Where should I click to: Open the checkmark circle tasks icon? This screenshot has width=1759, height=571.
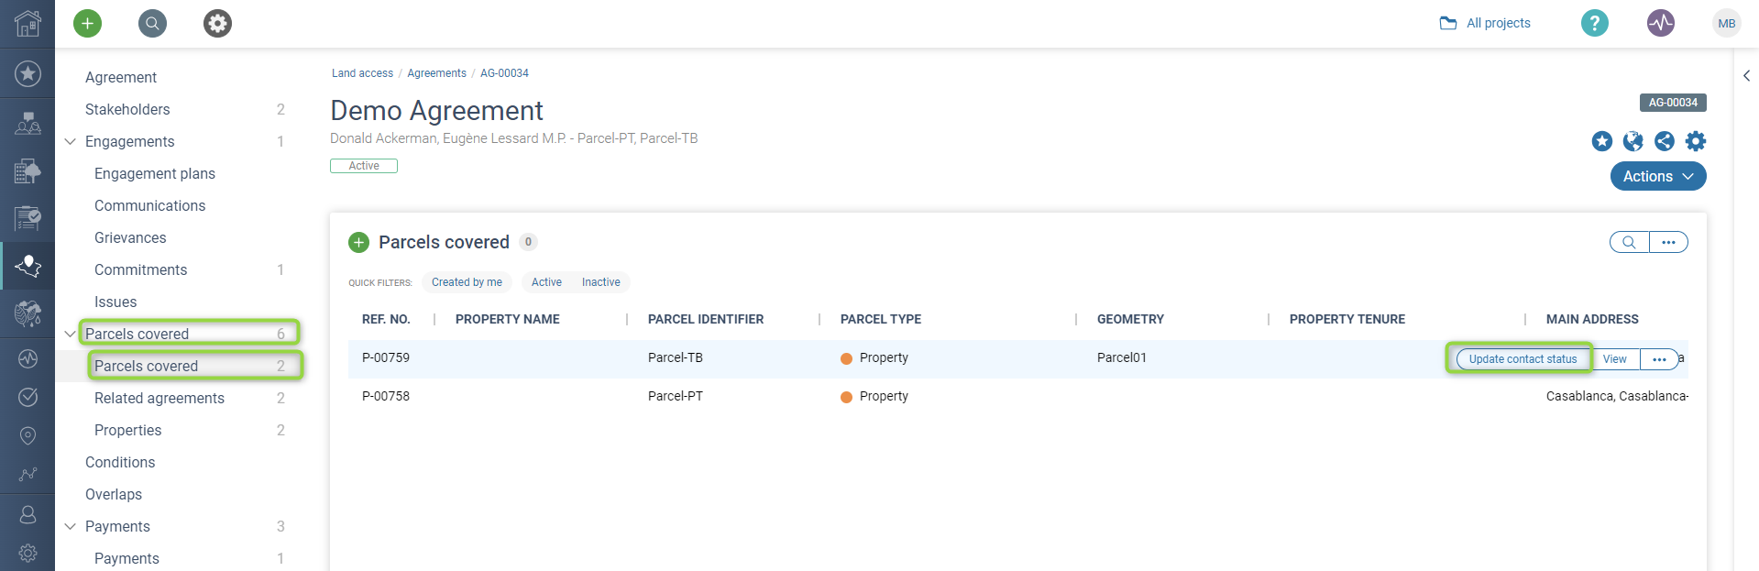[27, 397]
